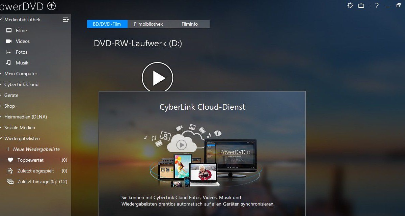Restore down the PowerDVD window
Image resolution: width=405 pixels, height=216 pixels.
click(x=399, y=5)
